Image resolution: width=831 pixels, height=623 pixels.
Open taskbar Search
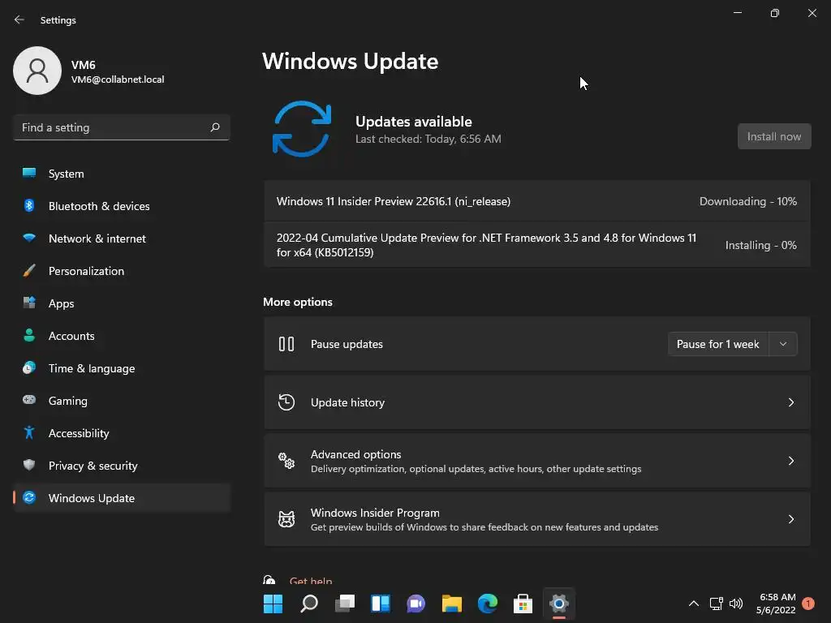(309, 604)
